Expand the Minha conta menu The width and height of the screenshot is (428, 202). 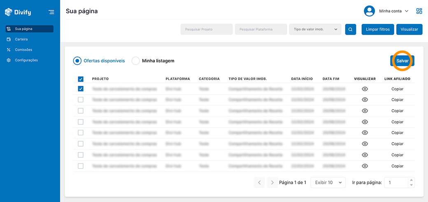pyautogui.click(x=393, y=11)
